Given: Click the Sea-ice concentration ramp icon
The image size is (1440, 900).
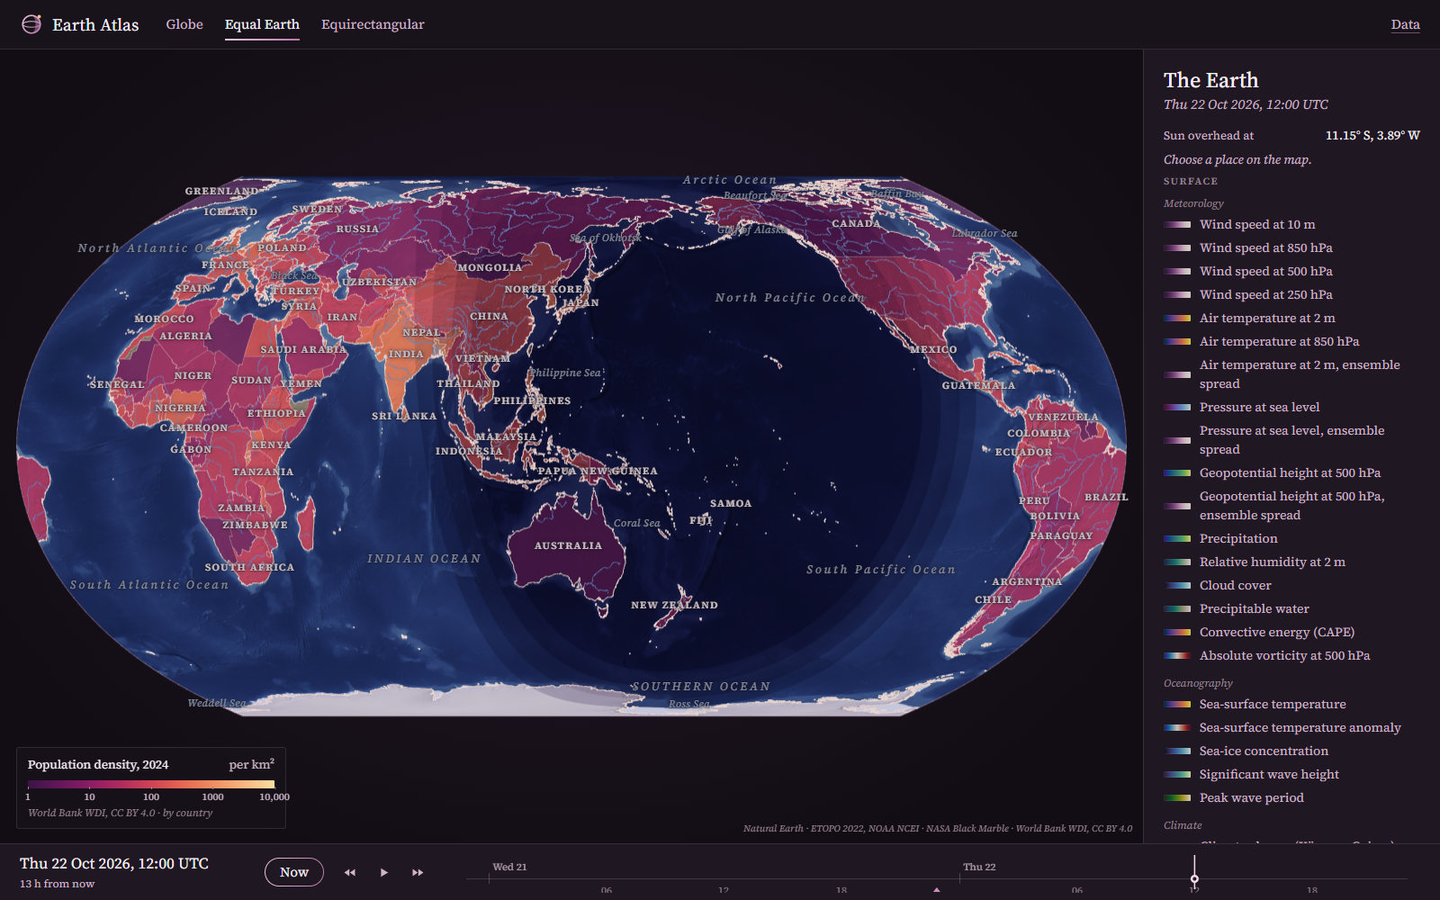Looking at the screenshot, I should (1177, 751).
